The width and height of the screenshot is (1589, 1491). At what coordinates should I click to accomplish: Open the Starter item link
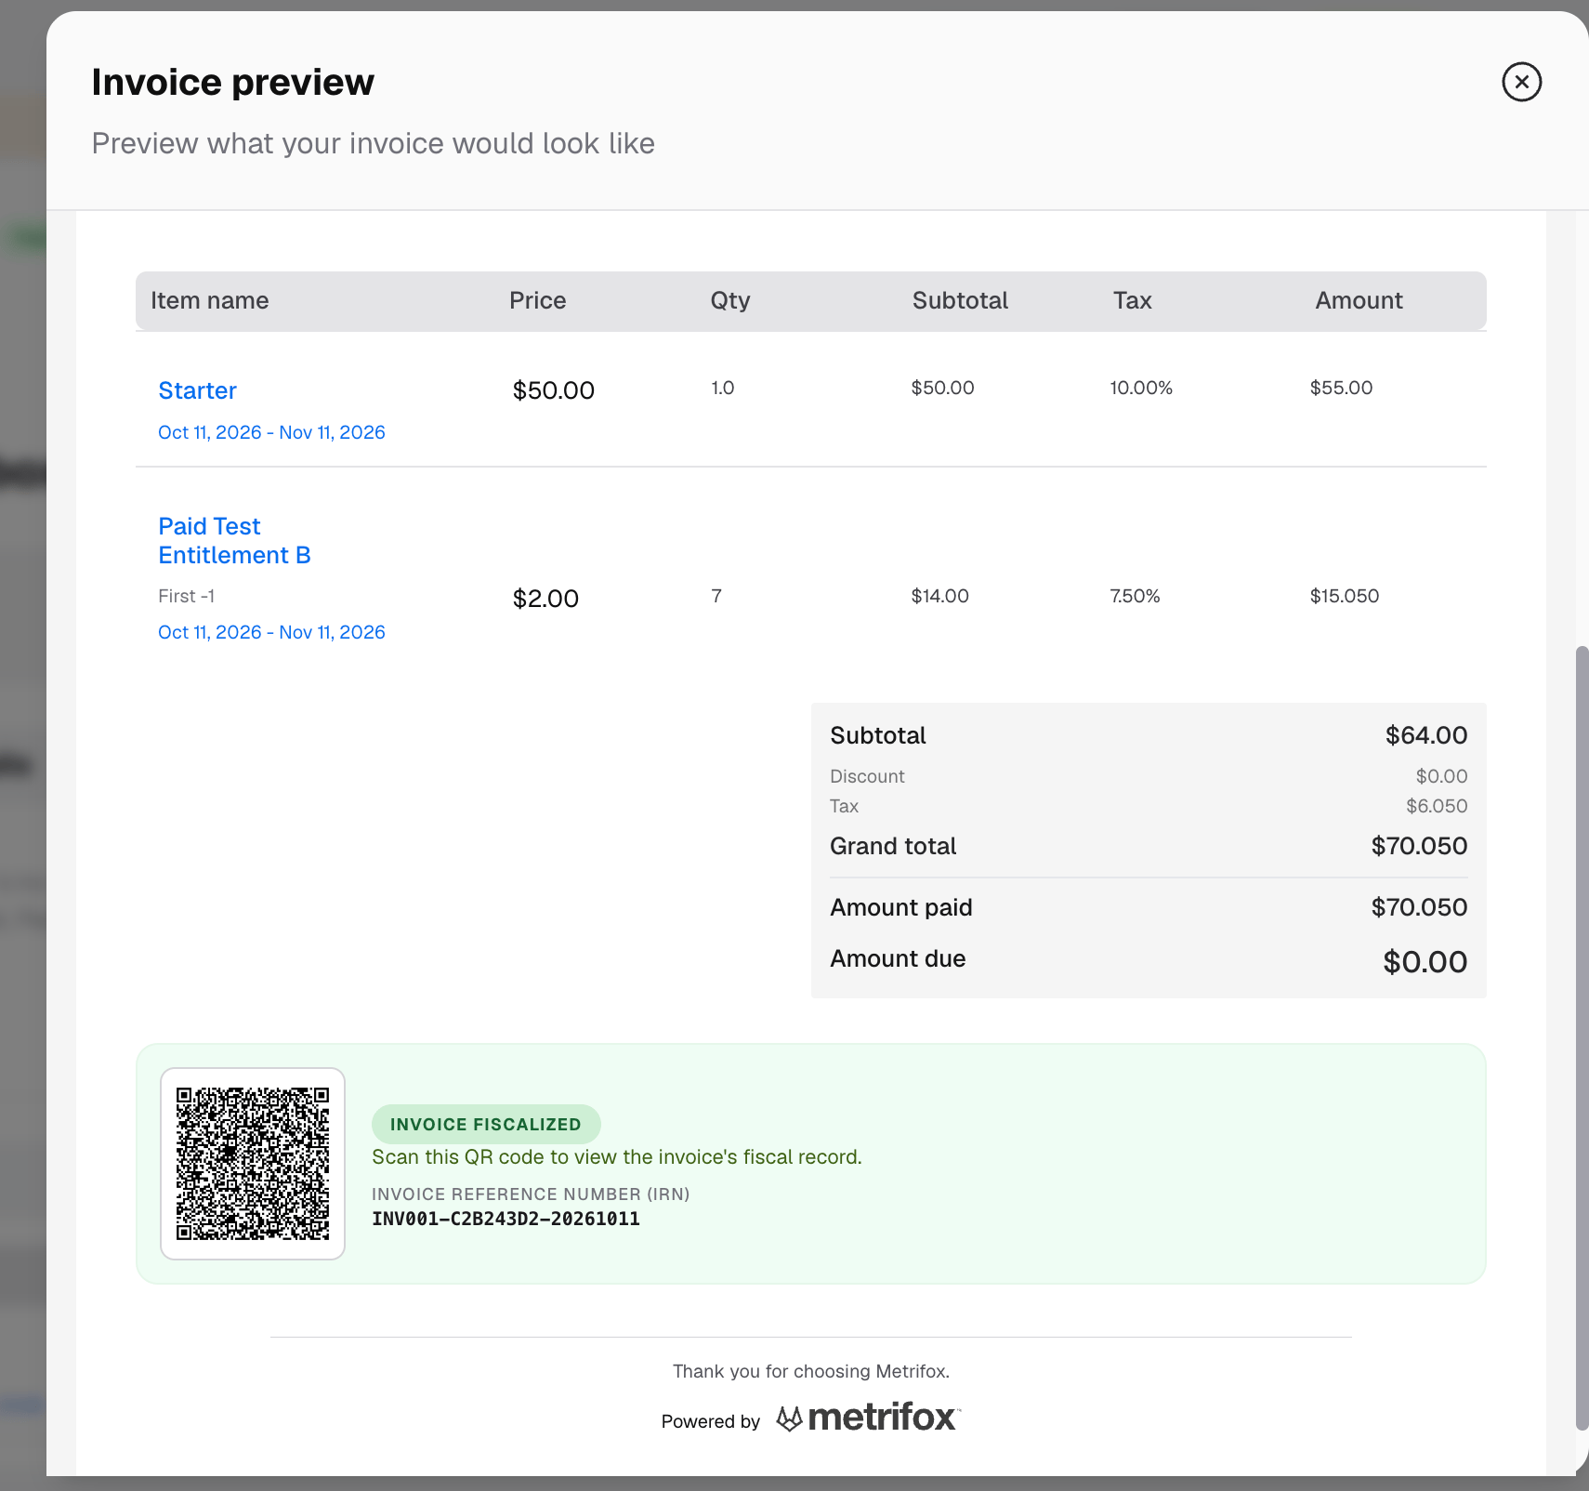(x=197, y=390)
